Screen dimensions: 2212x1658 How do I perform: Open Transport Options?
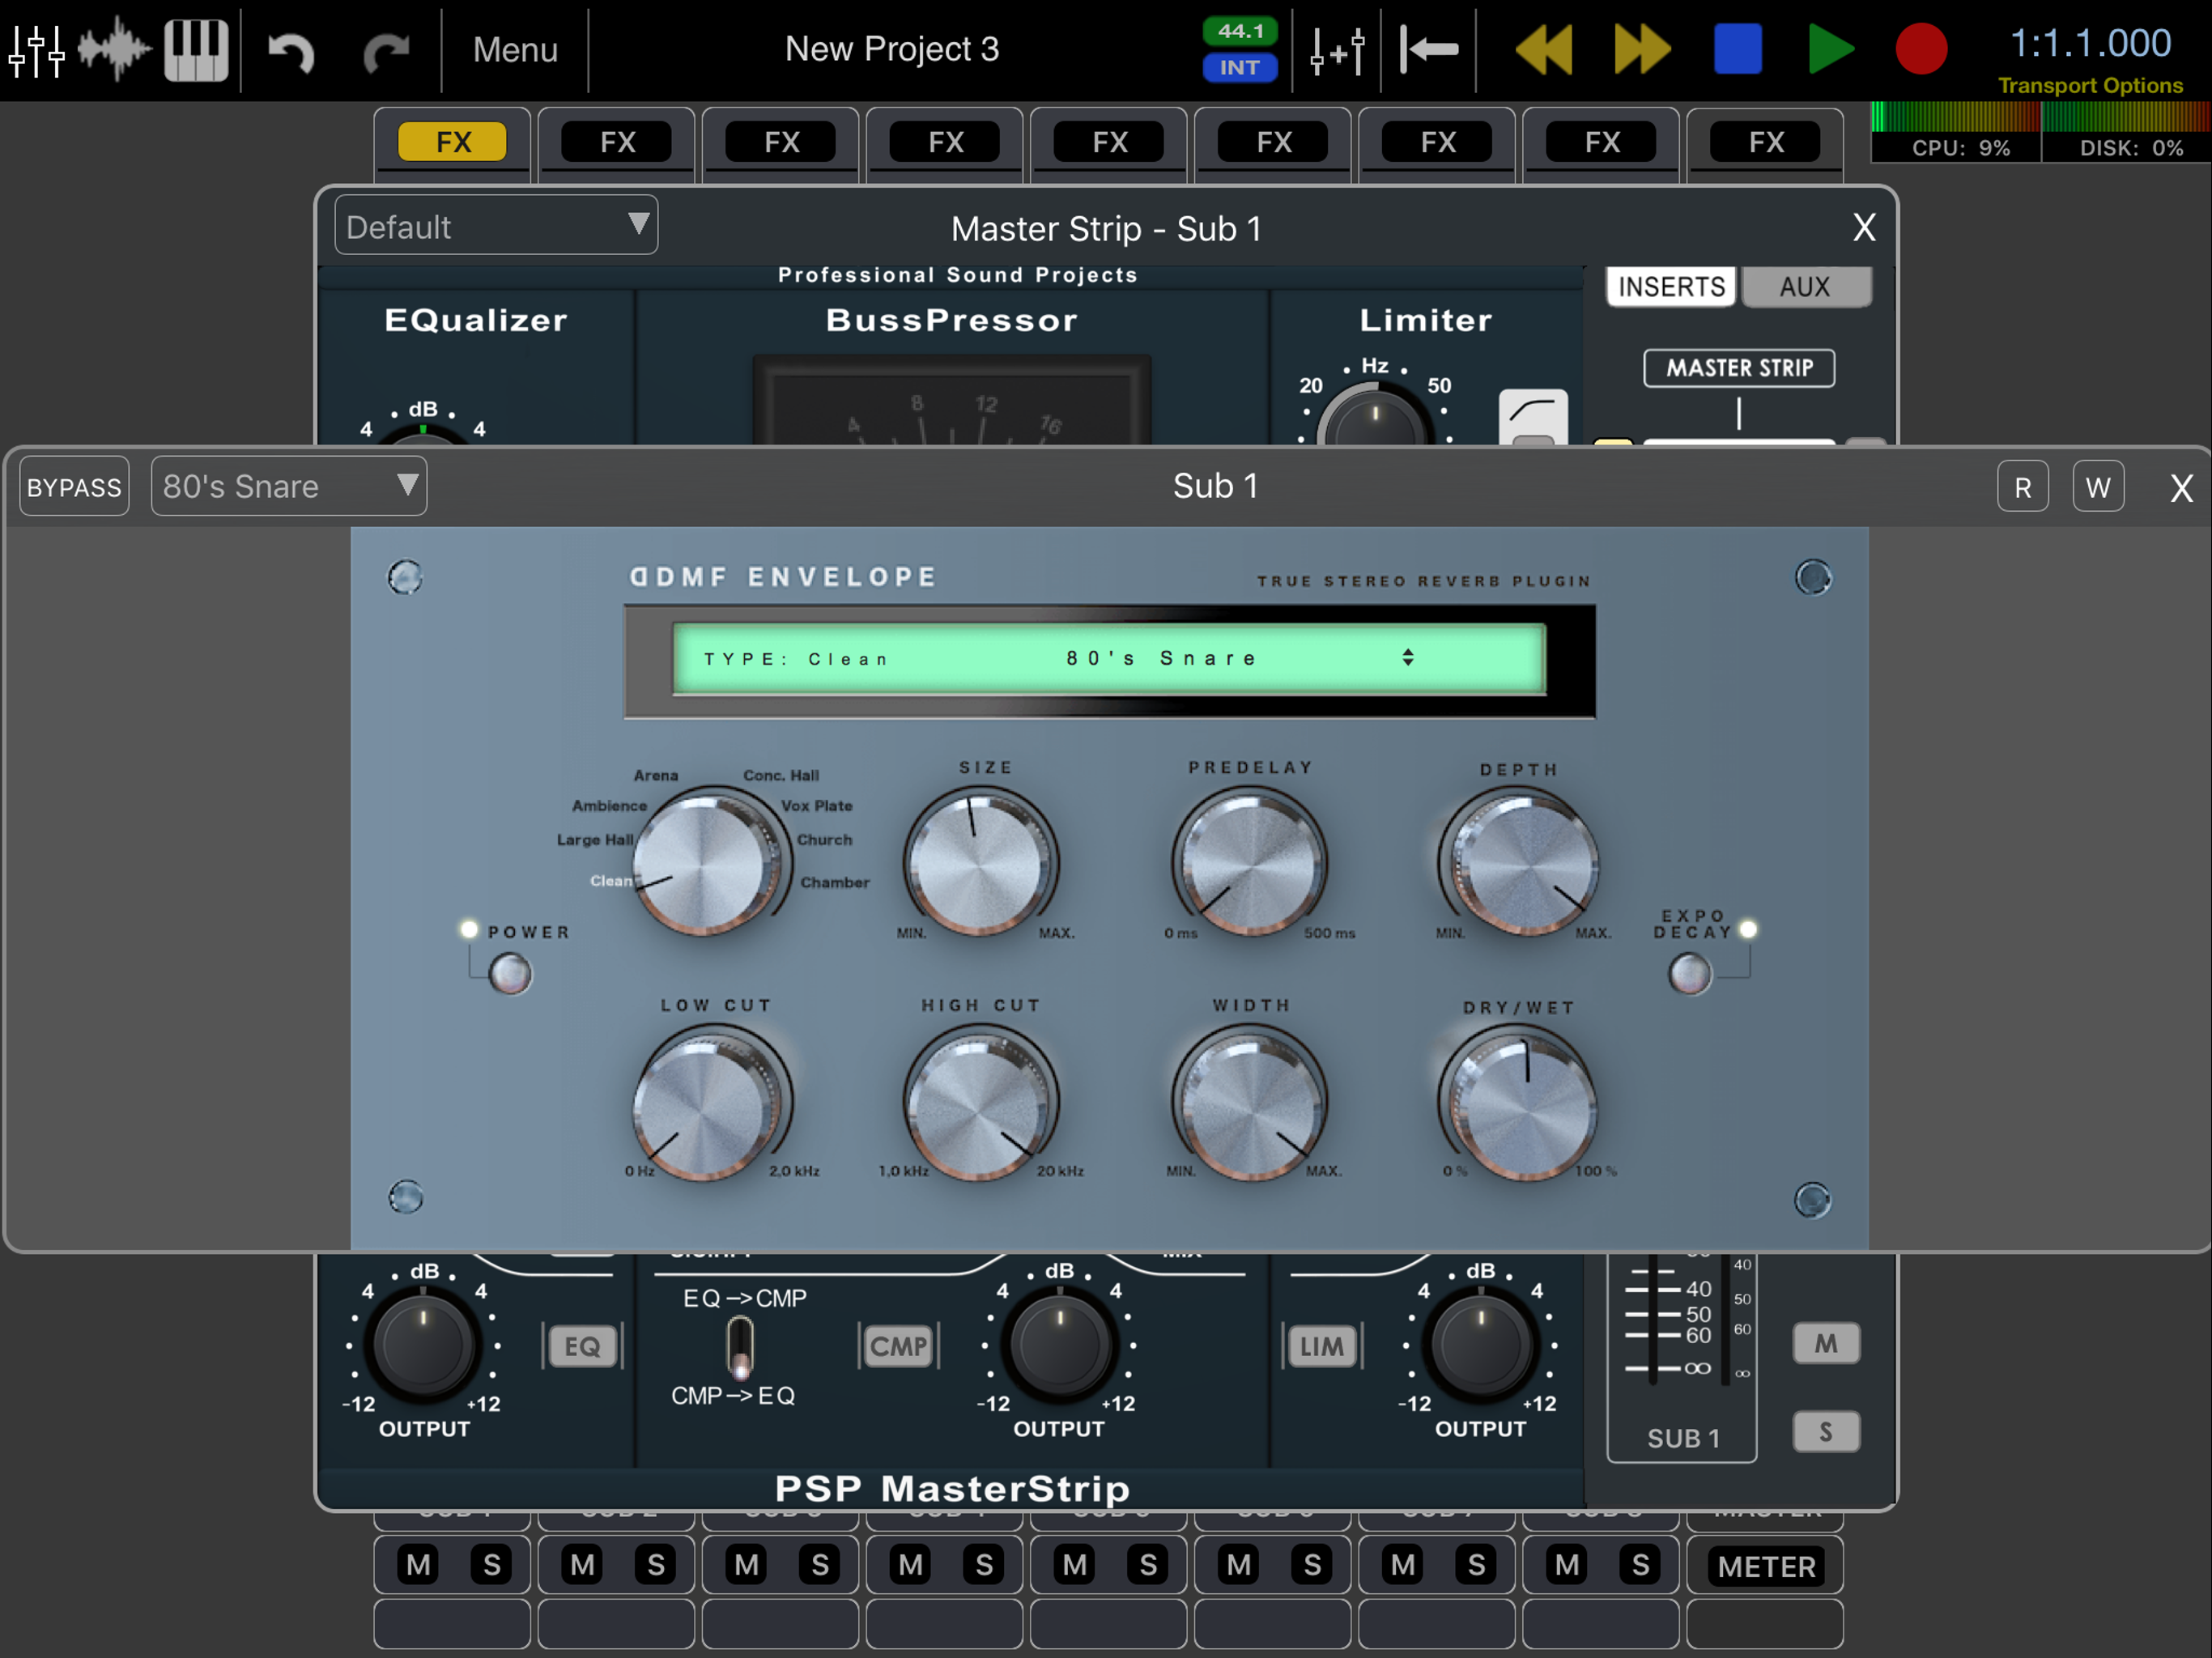pos(2090,85)
